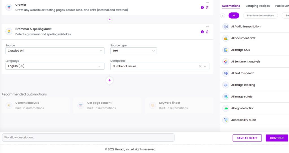Delete the Grammar & spelling audit step
Screen dimensions: 289x153
207,32
